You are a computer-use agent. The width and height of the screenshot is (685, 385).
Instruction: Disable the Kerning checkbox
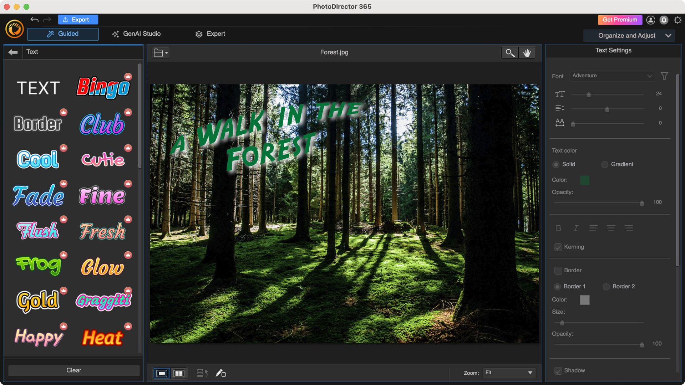[558, 247]
